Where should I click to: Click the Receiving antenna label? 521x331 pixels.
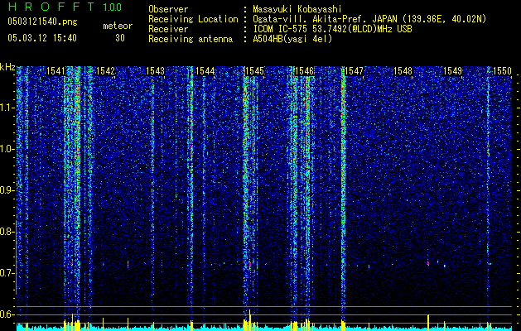pos(191,39)
